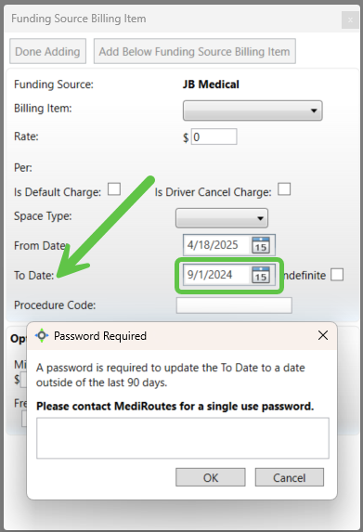Click the Done Adding button
This screenshot has height=532, width=363.
tap(47, 52)
